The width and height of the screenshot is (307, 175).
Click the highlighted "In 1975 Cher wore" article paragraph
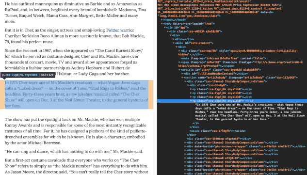pos(76,94)
